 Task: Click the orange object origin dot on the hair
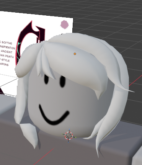(75, 54)
